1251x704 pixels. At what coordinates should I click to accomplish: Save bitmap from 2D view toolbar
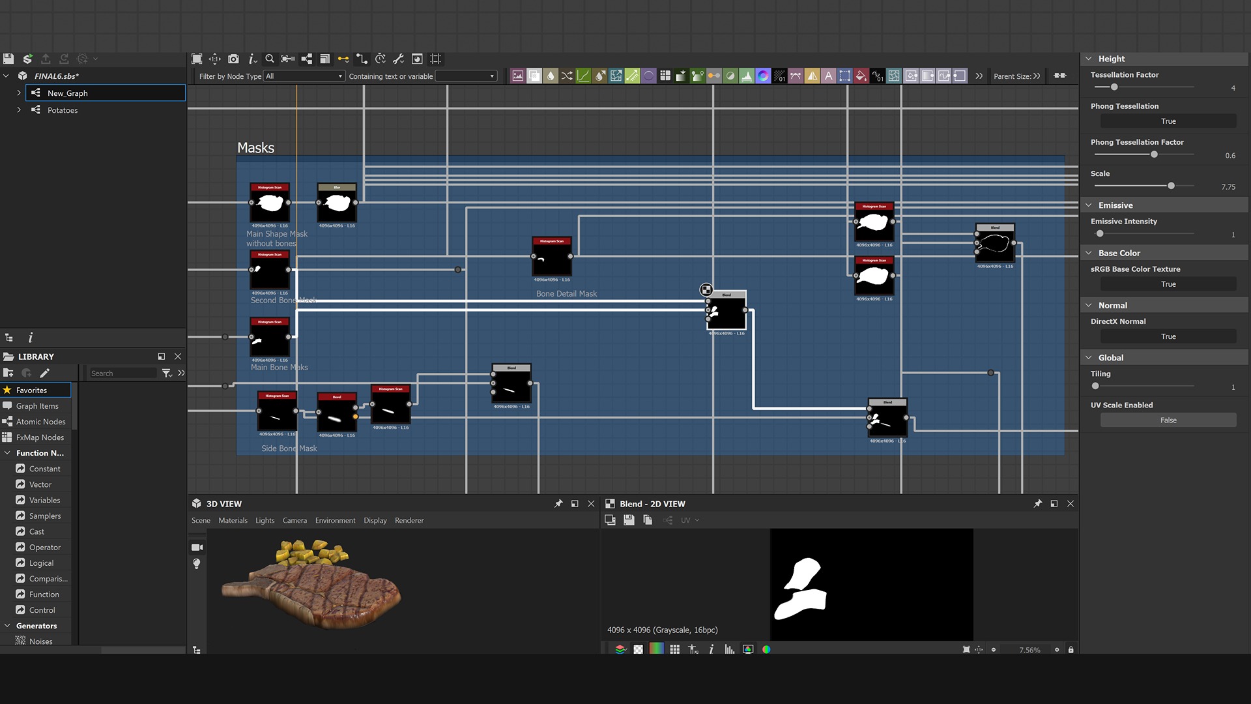point(629,520)
